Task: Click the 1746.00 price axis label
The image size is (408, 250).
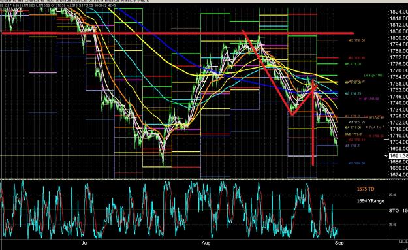Action: click(399, 97)
